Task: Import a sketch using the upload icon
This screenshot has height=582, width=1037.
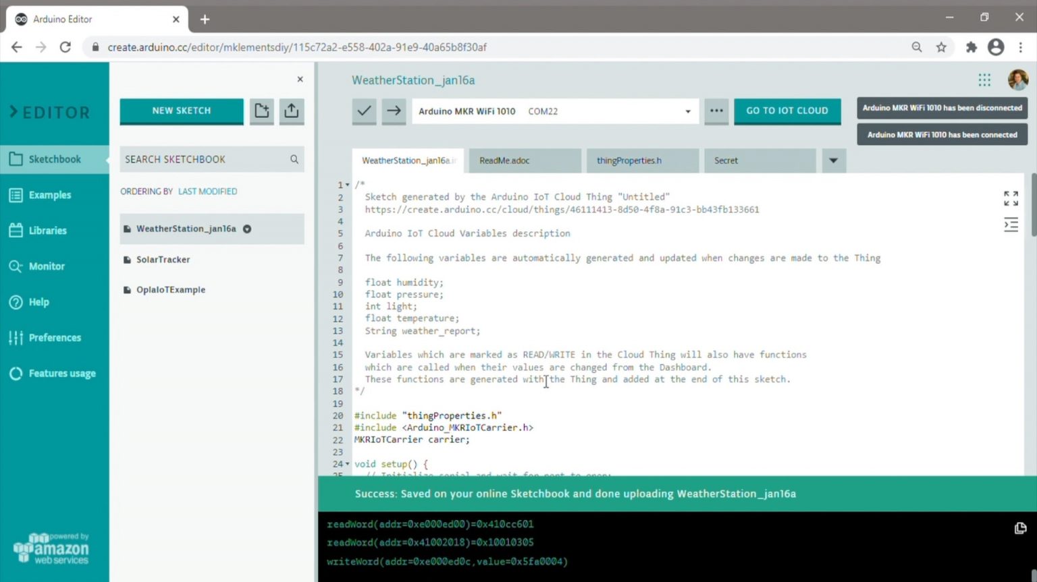Action: (291, 111)
